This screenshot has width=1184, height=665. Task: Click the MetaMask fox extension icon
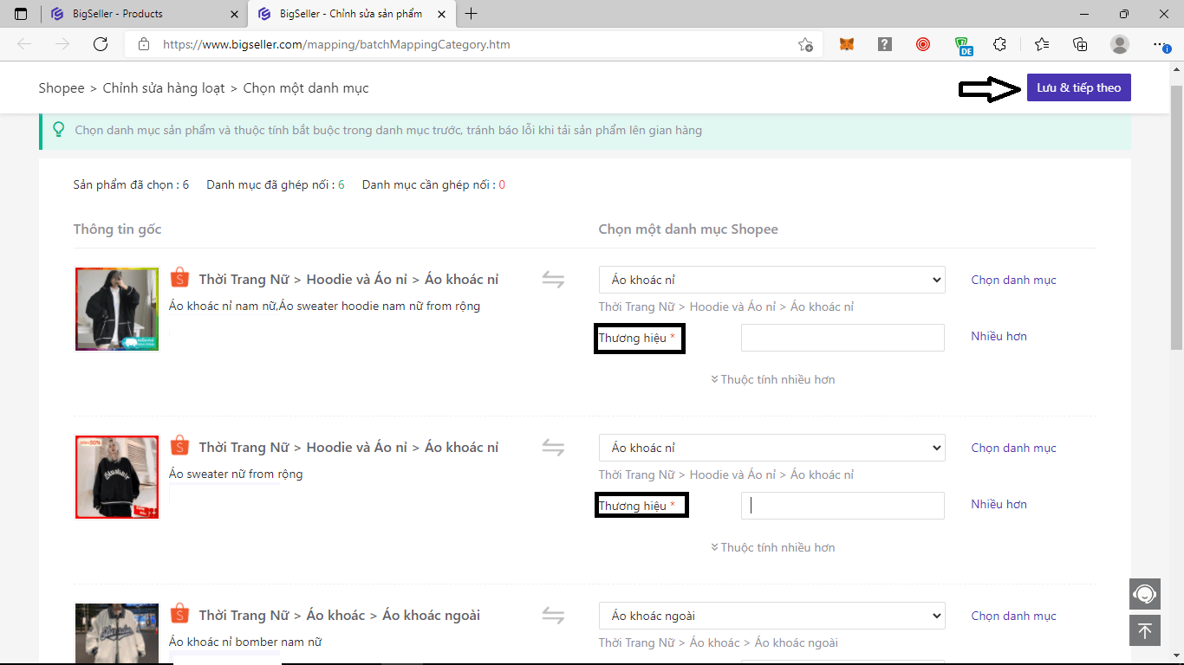click(846, 44)
